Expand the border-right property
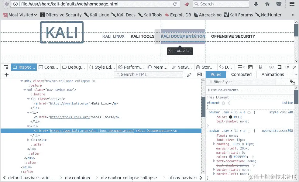This screenshot has width=299, height=182. [x=214, y=170]
